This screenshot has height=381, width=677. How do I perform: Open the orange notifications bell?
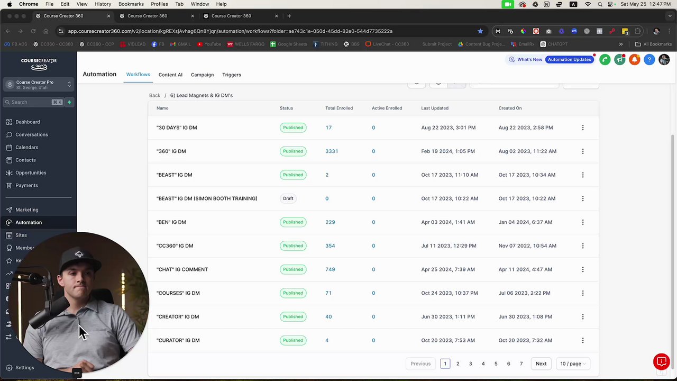(x=634, y=60)
